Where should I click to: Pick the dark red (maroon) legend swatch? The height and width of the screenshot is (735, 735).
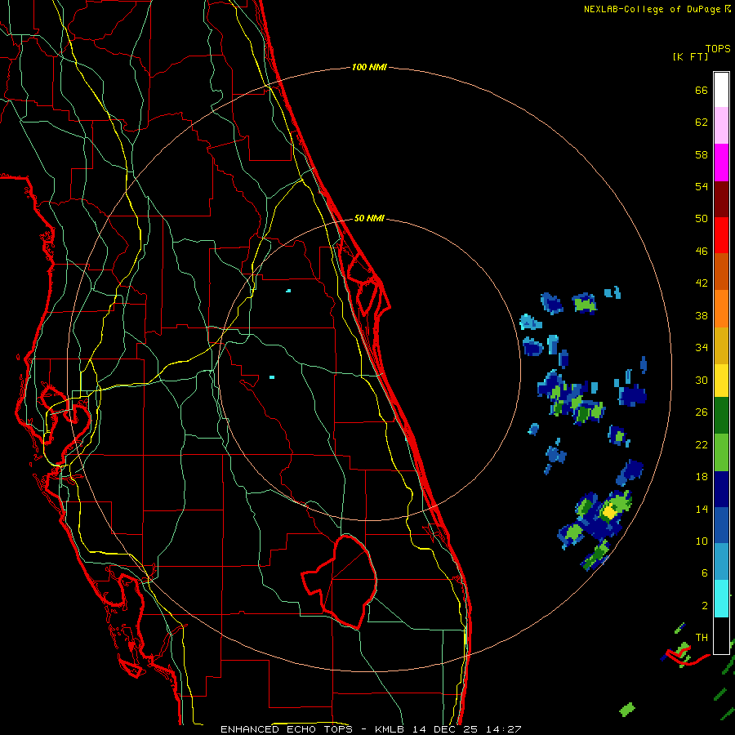[x=721, y=199]
